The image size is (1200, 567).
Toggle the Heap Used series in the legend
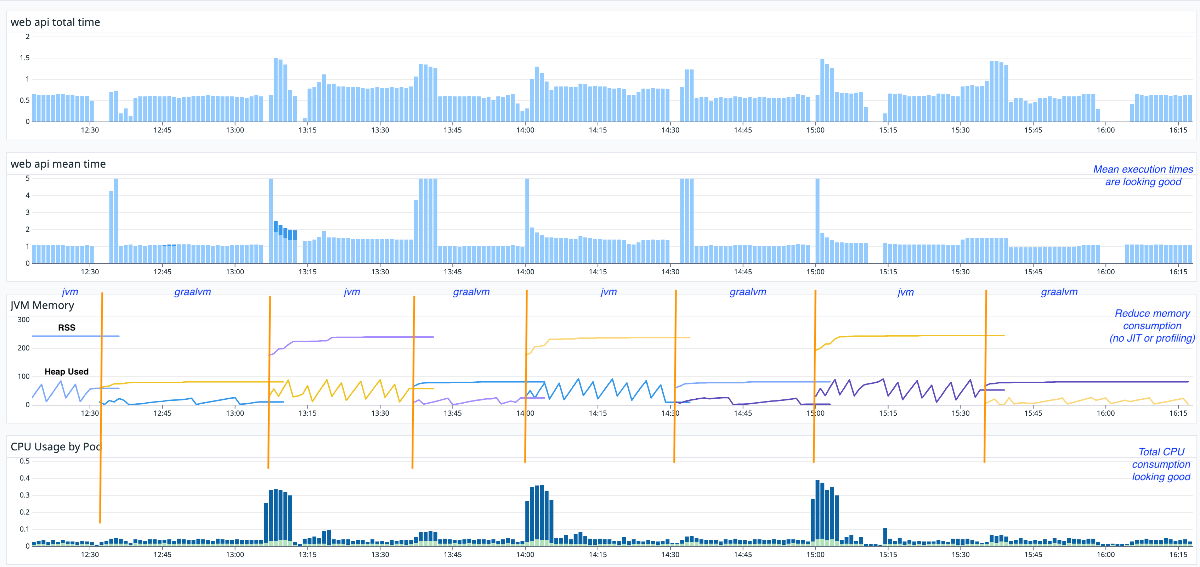click(67, 371)
